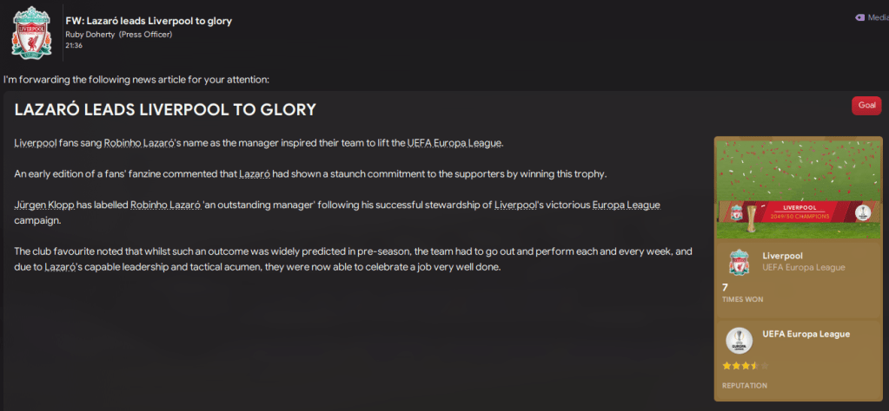Click the Jürgen Klopp name link
Image resolution: width=889 pixels, height=411 pixels.
(x=43, y=205)
